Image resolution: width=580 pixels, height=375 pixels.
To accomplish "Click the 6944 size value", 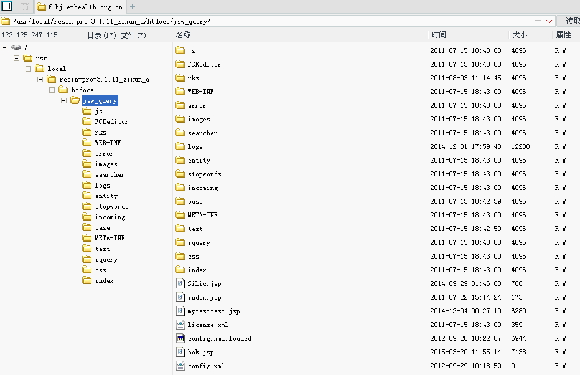I will [x=518, y=338].
